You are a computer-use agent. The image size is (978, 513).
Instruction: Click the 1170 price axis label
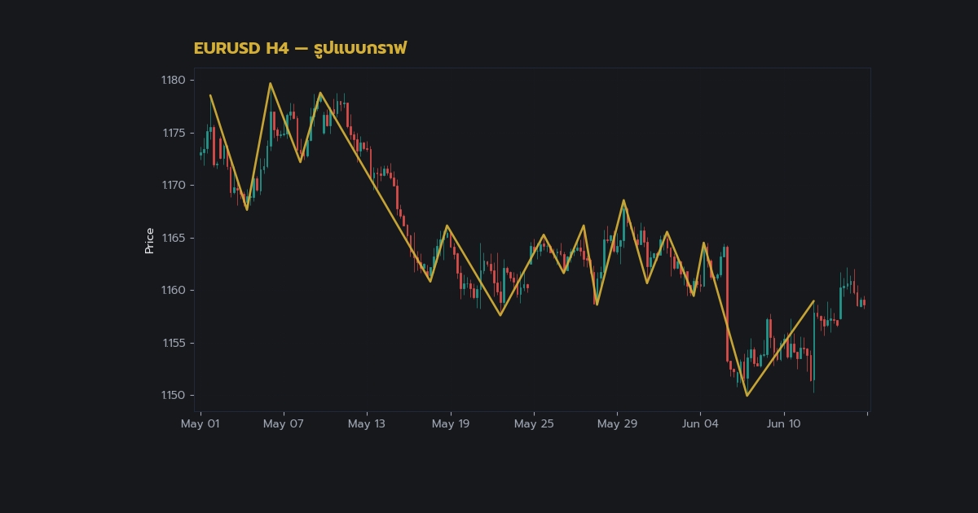coord(174,185)
